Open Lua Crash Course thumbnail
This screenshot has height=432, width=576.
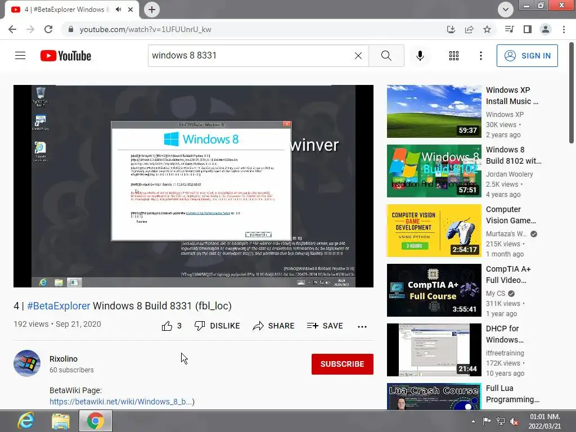tap(434, 397)
